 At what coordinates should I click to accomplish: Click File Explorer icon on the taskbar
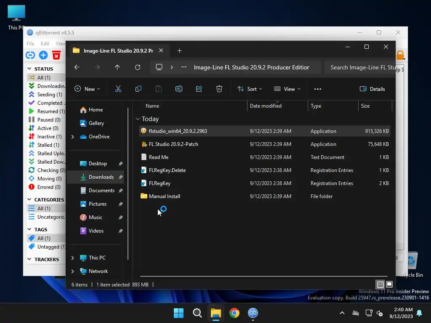tap(216, 313)
